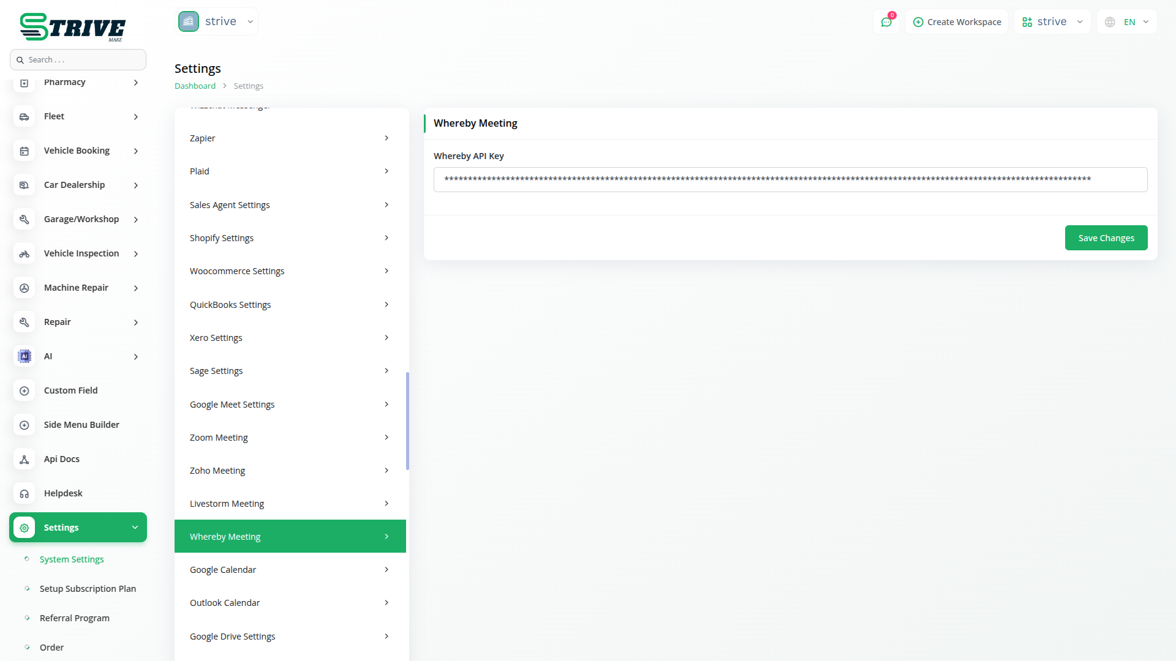1176x661 pixels.
Task: Open the EN language dropdown
Action: 1127,22
